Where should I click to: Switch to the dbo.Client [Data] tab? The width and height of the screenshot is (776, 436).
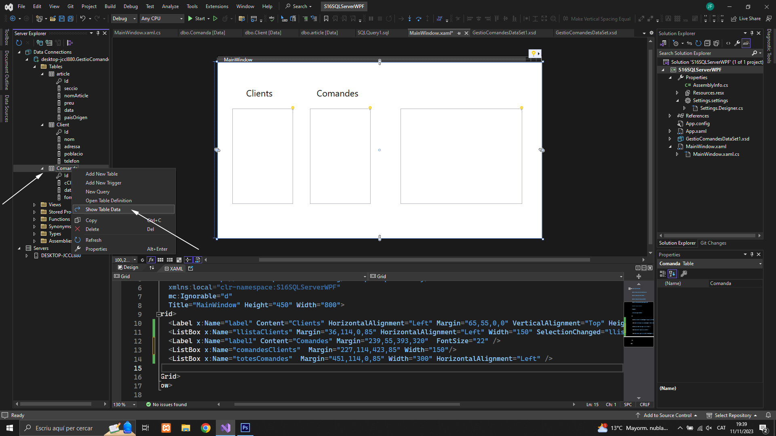point(263,33)
